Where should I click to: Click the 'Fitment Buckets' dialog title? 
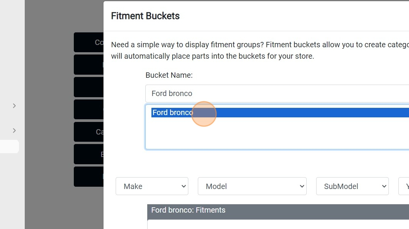click(145, 16)
